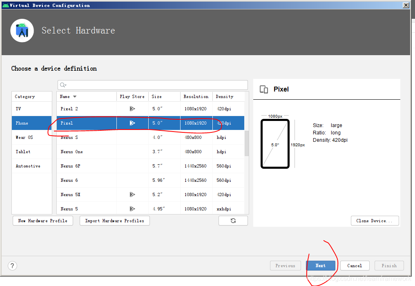Select the Pixel 2 device row

click(150, 109)
